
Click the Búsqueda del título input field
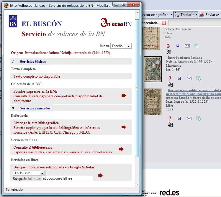[x=67, y=178]
